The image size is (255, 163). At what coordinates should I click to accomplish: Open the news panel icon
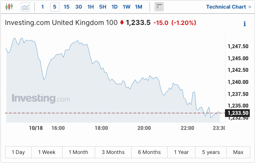[159, 7]
